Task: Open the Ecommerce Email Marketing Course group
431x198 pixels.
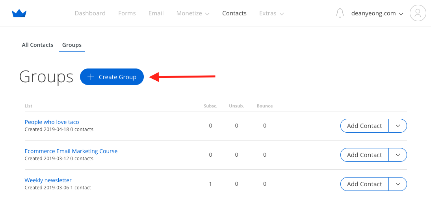Action: click(71, 151)
